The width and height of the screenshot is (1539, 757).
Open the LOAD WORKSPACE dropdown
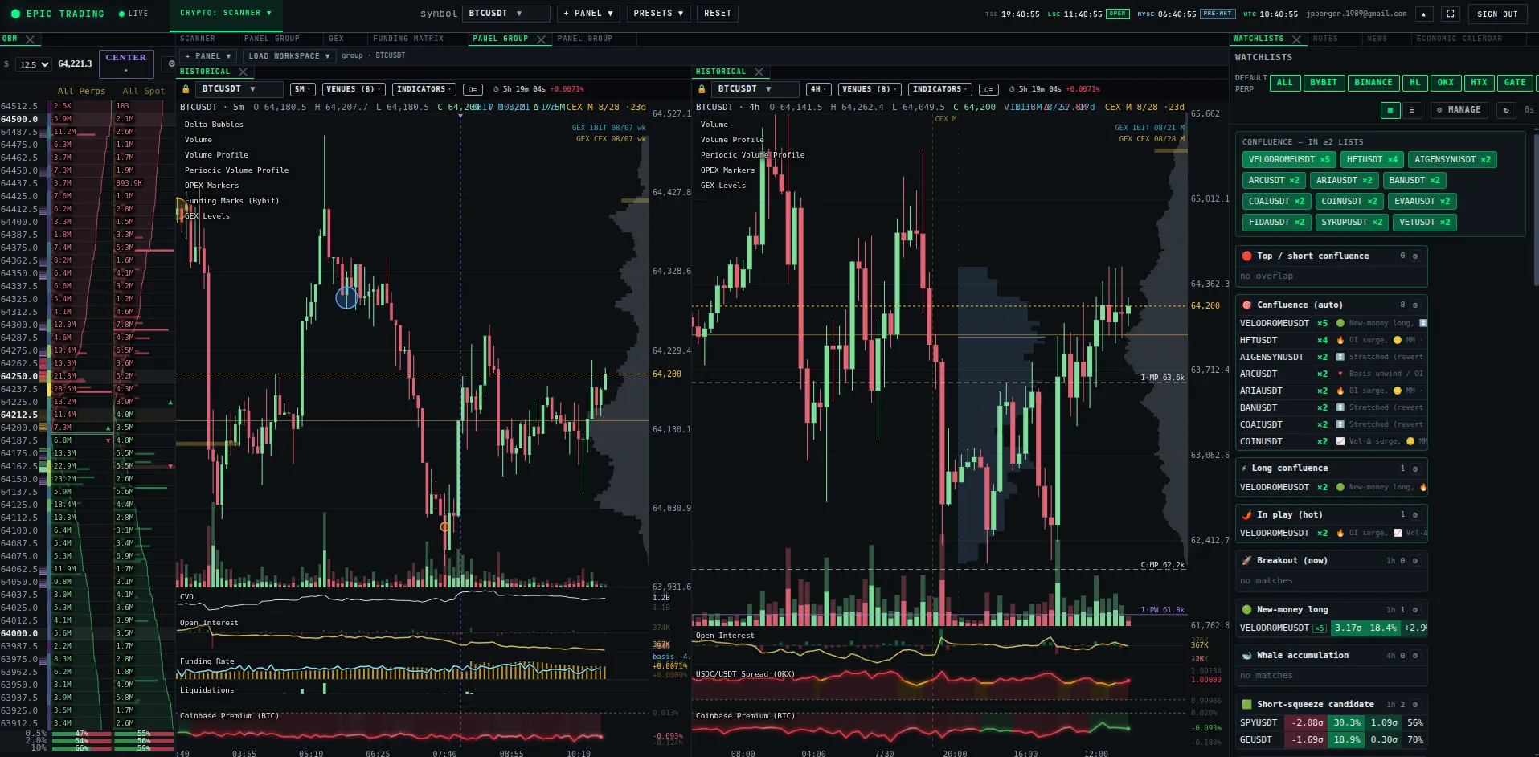(289, 56)
